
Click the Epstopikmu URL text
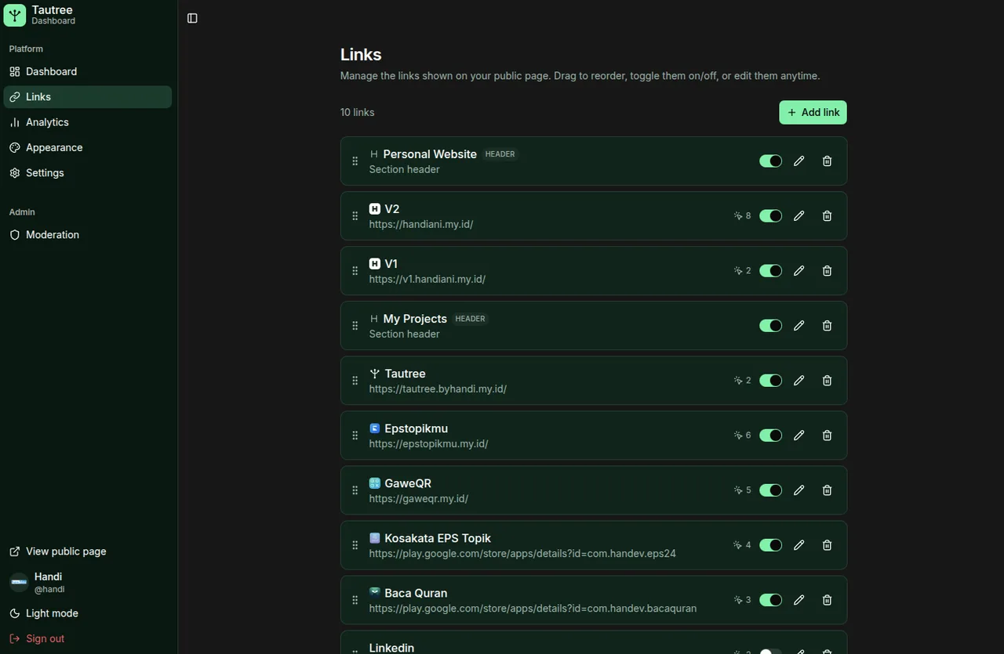click(429, 443)
